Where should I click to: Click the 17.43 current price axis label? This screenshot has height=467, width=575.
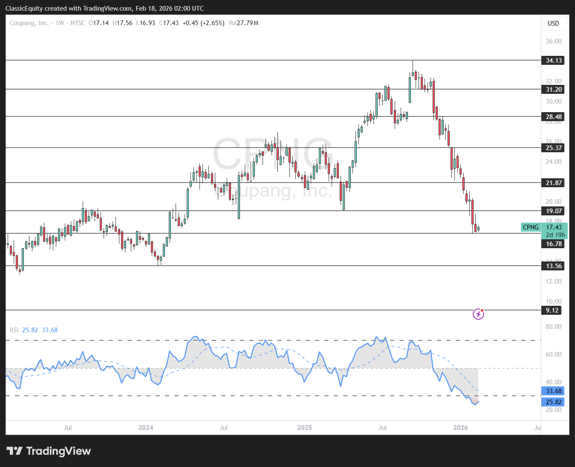click(x=554, y=227)
